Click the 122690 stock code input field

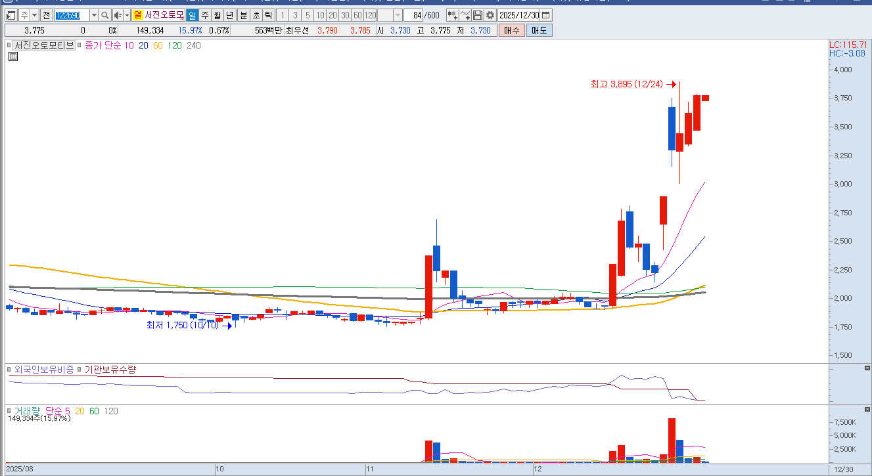[x=71, y=15]
